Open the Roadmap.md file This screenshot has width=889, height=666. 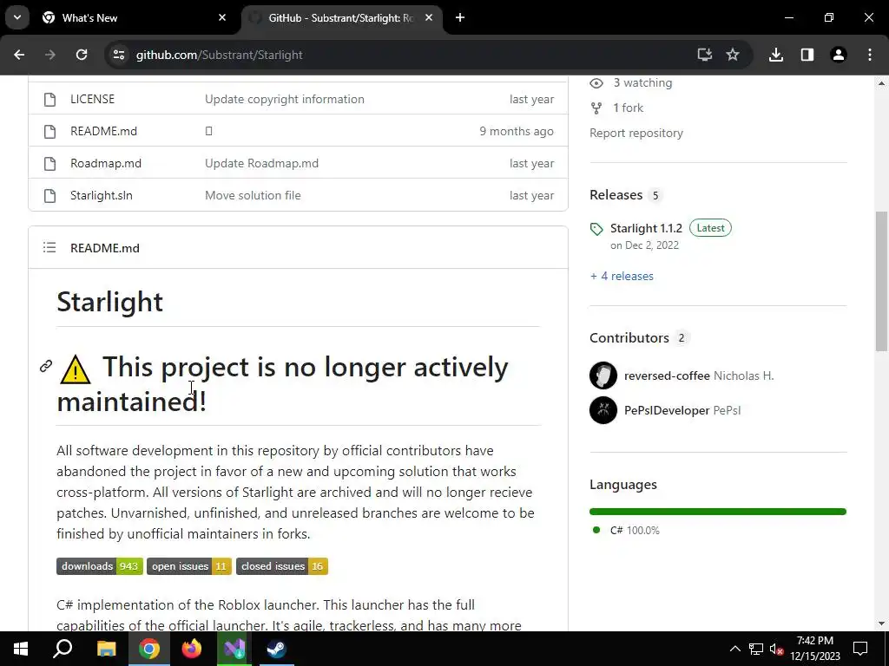[x=106, y=164]
